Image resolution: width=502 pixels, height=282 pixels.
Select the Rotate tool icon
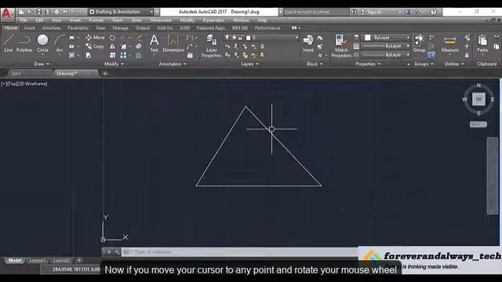coord(112,38)
